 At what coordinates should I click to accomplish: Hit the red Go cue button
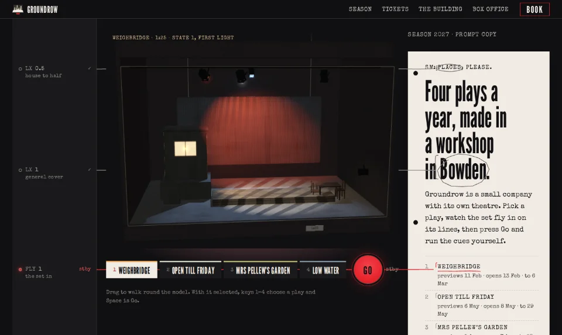[368, 270]
